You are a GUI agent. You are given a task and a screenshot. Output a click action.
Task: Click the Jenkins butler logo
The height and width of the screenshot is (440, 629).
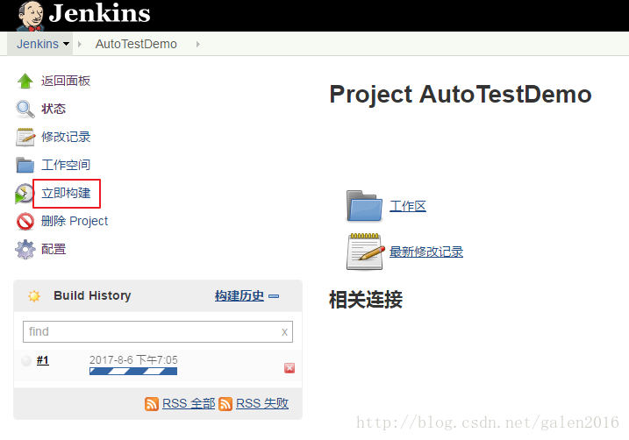click(x=30, y=16)
